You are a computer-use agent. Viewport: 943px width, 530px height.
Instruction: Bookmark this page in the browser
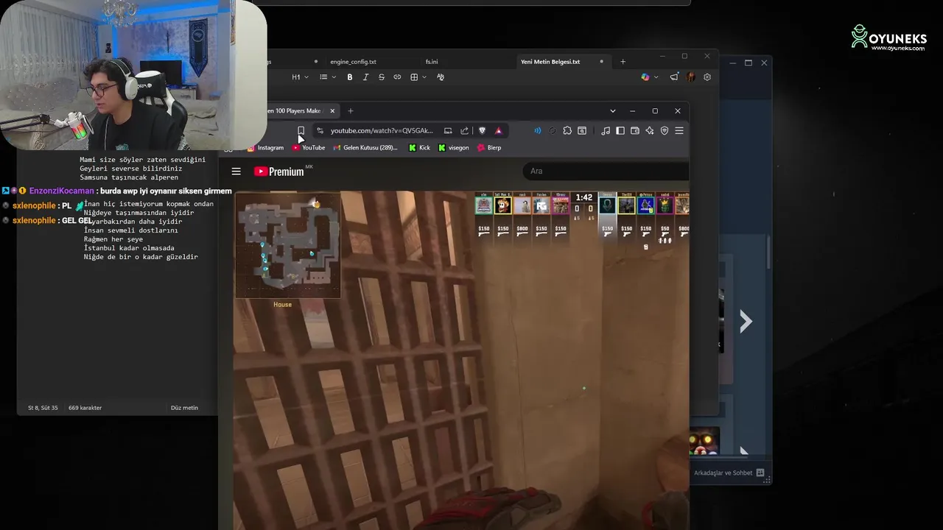point(301,131)
